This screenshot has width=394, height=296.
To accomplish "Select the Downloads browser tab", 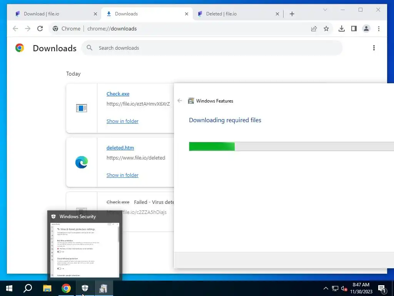I will click(147, 14).
